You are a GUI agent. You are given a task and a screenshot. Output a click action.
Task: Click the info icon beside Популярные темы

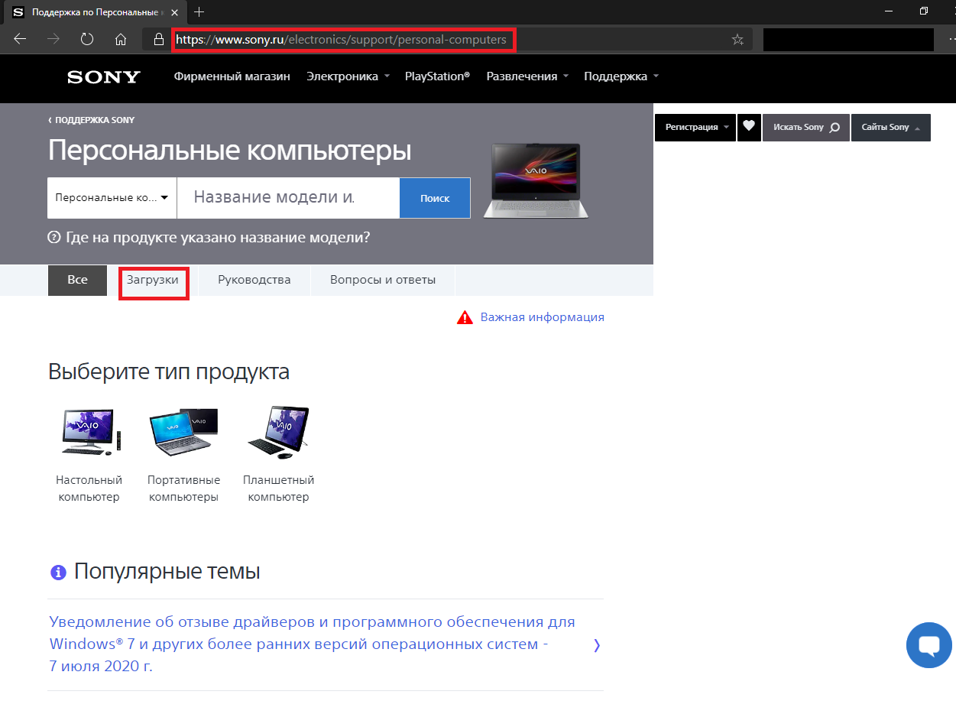click(x=58, y=573)
